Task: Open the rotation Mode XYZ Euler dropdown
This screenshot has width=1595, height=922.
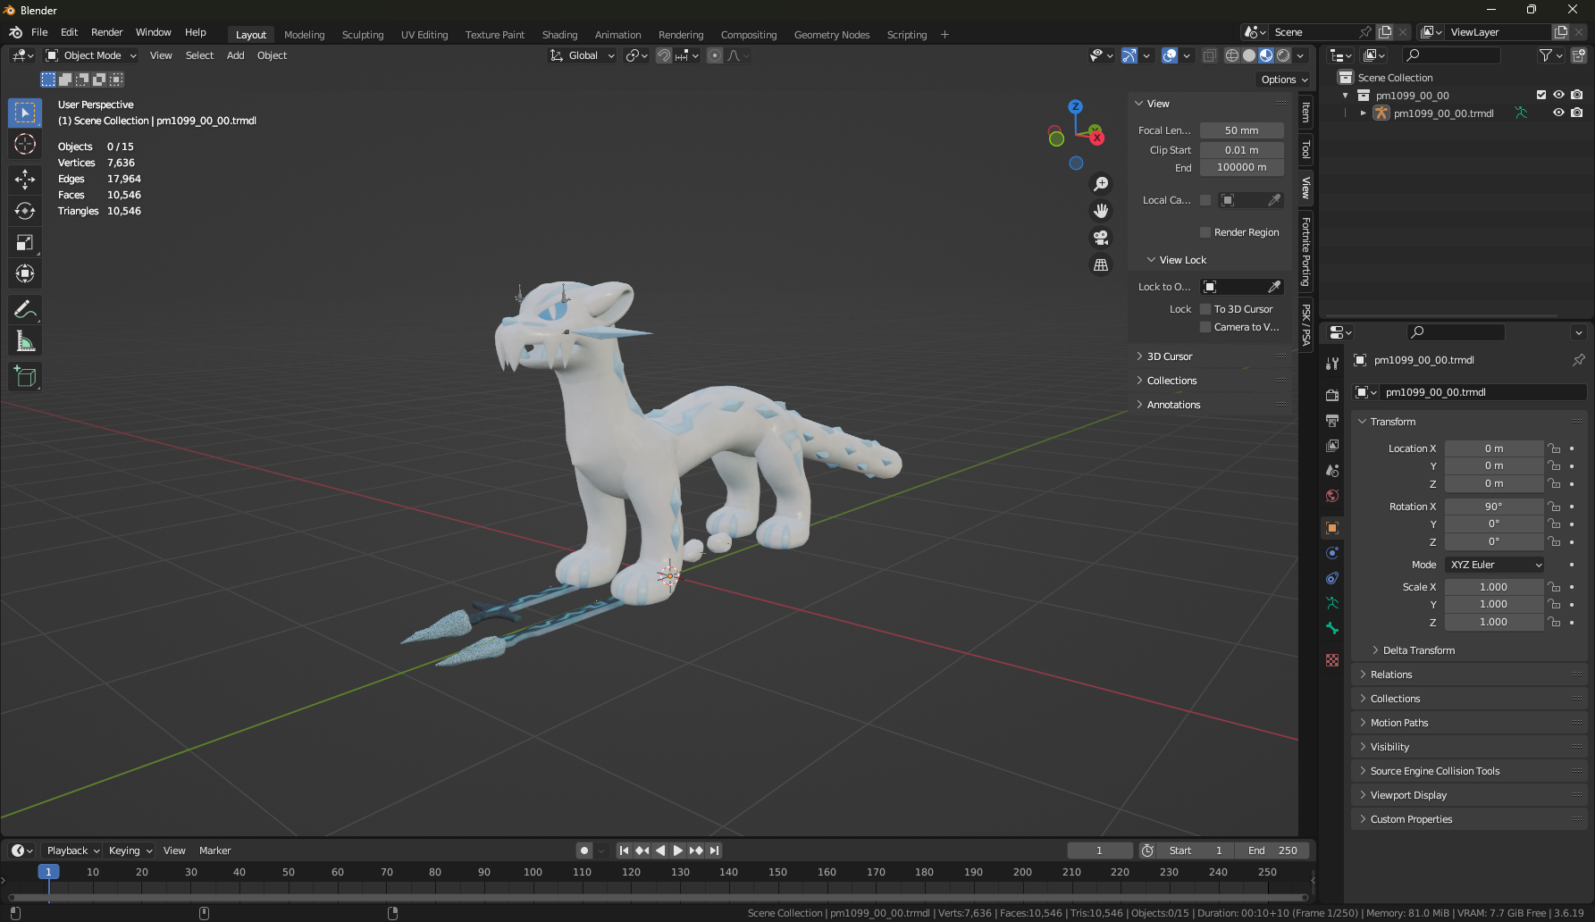Action: tap(1495, 565)
